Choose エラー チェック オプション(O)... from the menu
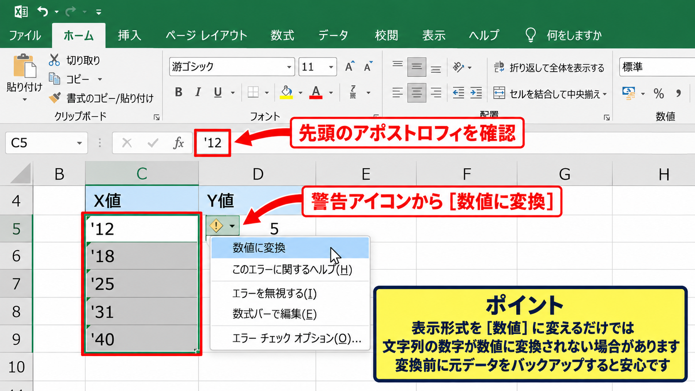 [x=290, y=338]
